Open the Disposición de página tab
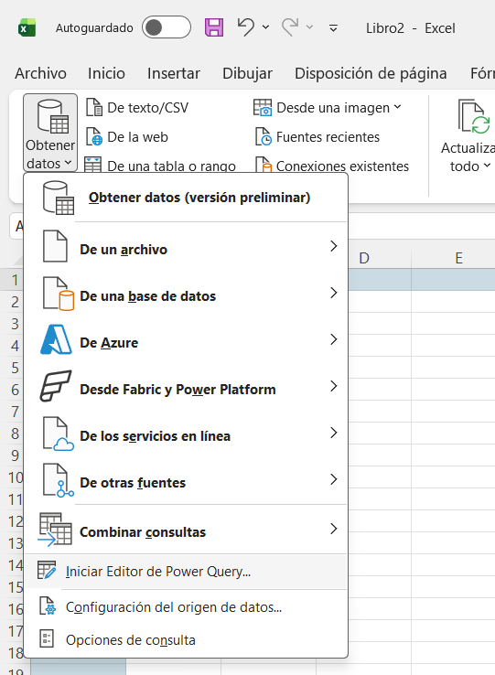Viewport: 495px width, 675px height. (x=371, y=73)
